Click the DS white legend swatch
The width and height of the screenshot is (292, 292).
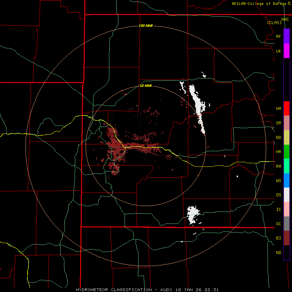[286, 195]
